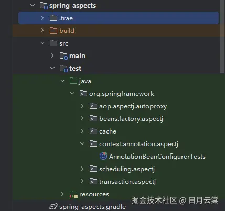Expand the aop.aspectj.autoproxy package
Screen dimensions: 225x211
coord(82,106)
